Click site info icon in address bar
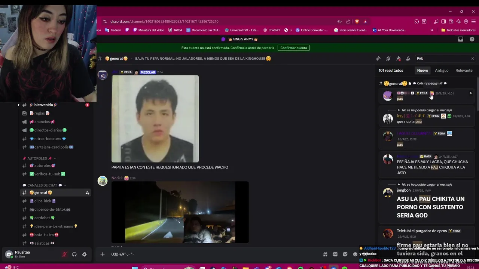 105,21
